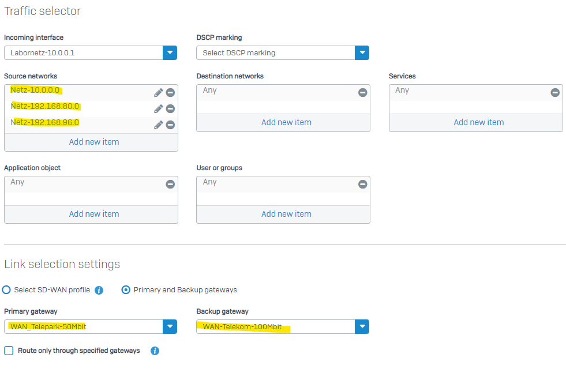This screenshot has height=369, width=566.
Task: Choose Primary and Backup gateways option
Action: 126,290
